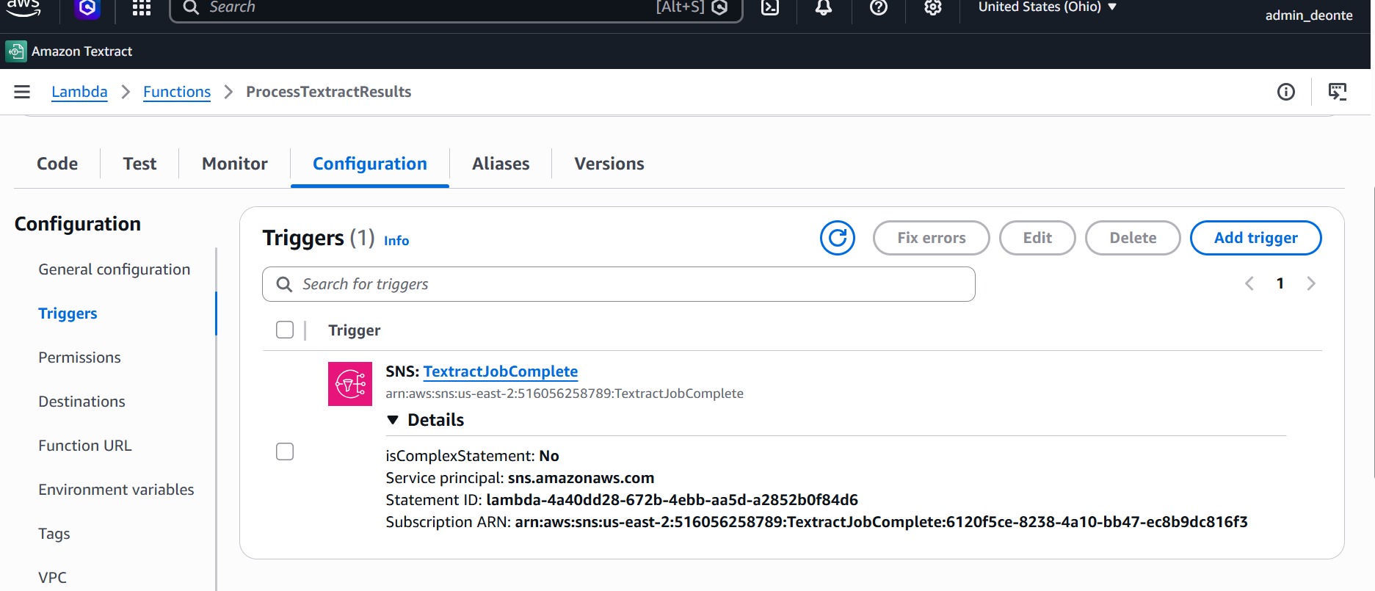Open Function URL settings
This screenshot has width=1375, height=591.
point(85,446)
